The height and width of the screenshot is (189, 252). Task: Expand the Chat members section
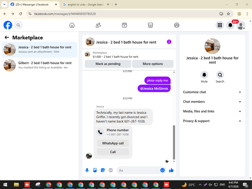212,102
